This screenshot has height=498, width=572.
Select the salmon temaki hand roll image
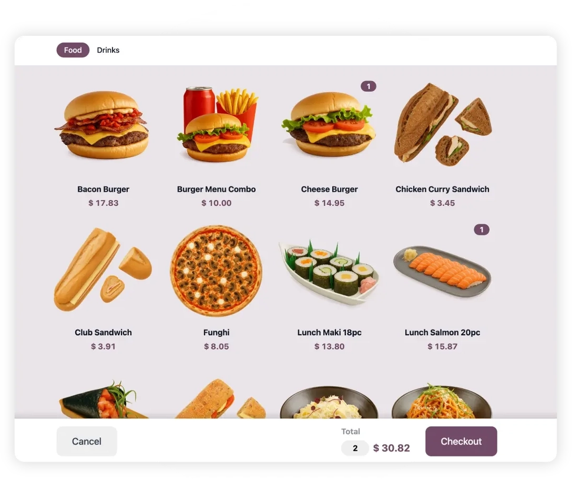[x=103, y=399]
